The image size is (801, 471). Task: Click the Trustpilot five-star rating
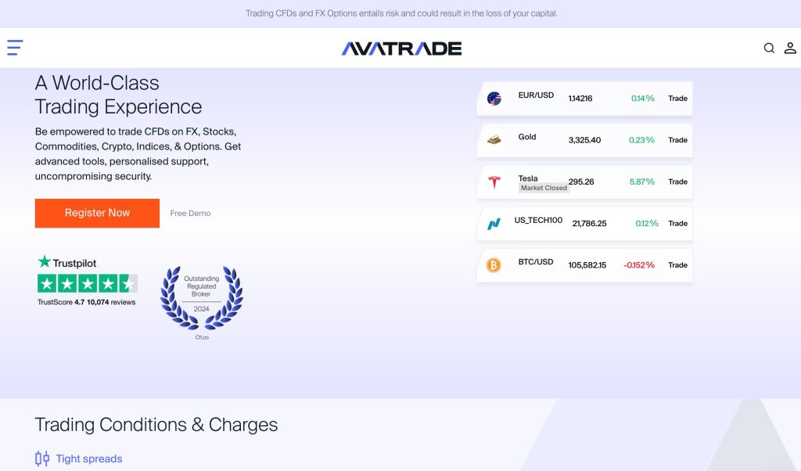pyautogui.click(x=88, y=283)
